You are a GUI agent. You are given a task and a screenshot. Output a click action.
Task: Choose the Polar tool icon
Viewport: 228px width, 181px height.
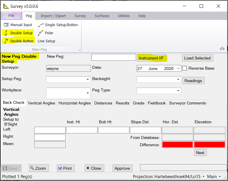[x=41, y=33]
